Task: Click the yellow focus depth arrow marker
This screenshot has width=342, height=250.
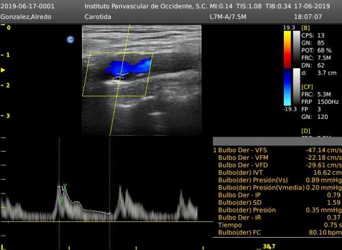Action: point(3,70)
